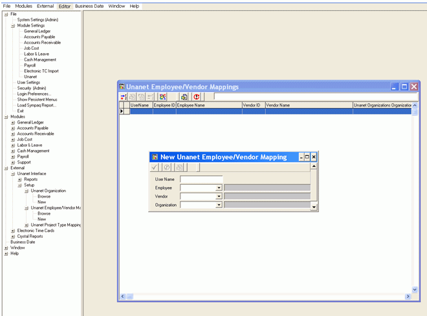Image resolution: width=427 pixels, height=316 pixels.
Task: Select Browse under Unanet Organization
Action: pos(44,196)
